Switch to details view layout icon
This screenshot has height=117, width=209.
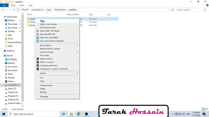(x=203, y=109)
